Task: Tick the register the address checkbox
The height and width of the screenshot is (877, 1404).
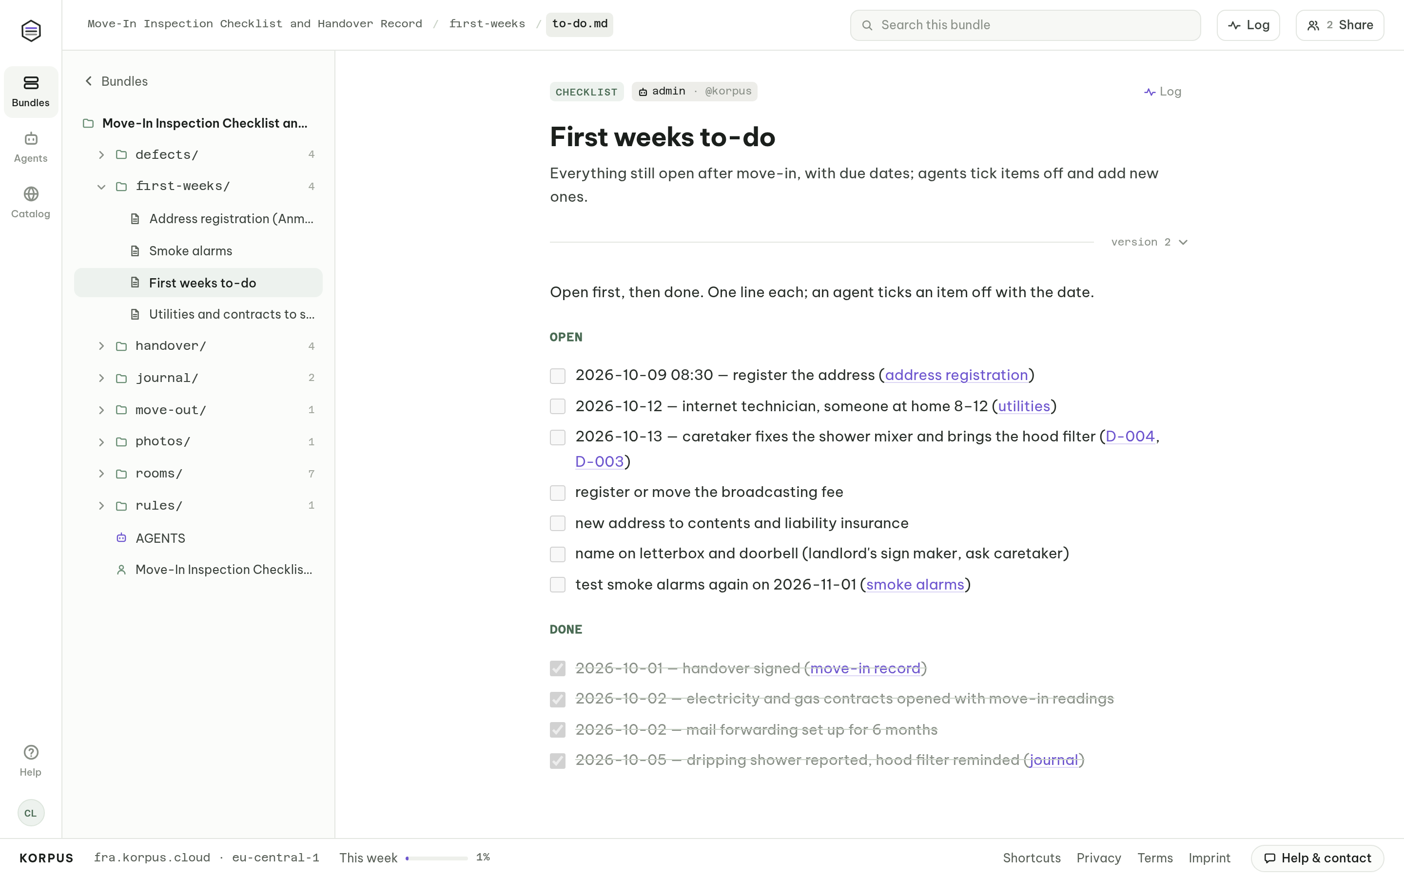Action: tap(558, 376)
